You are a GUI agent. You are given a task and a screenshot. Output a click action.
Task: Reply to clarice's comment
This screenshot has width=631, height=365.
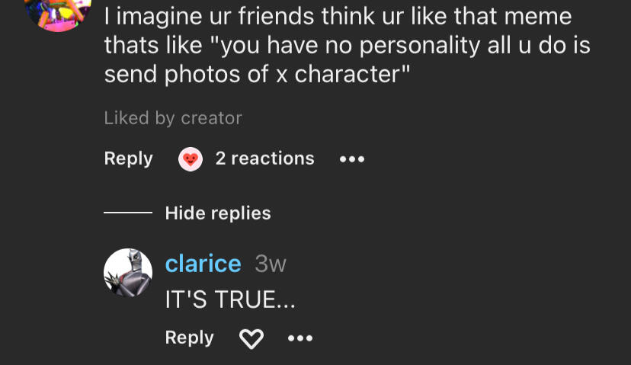point(189,338)
